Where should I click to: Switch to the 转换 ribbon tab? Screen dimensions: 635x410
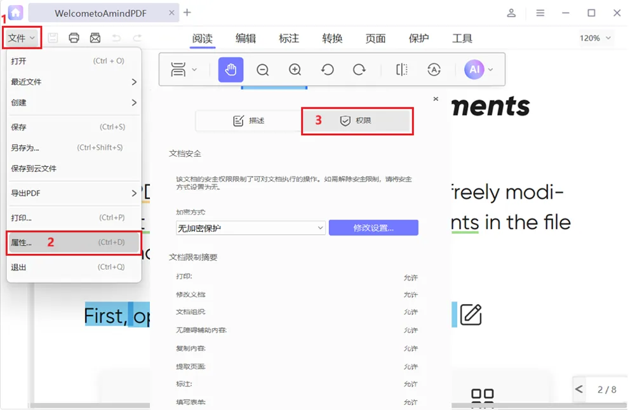click(x=333, y=39)
